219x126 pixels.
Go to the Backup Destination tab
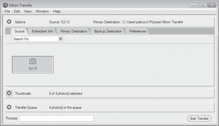pyautogui.click(x=108, y=31)
